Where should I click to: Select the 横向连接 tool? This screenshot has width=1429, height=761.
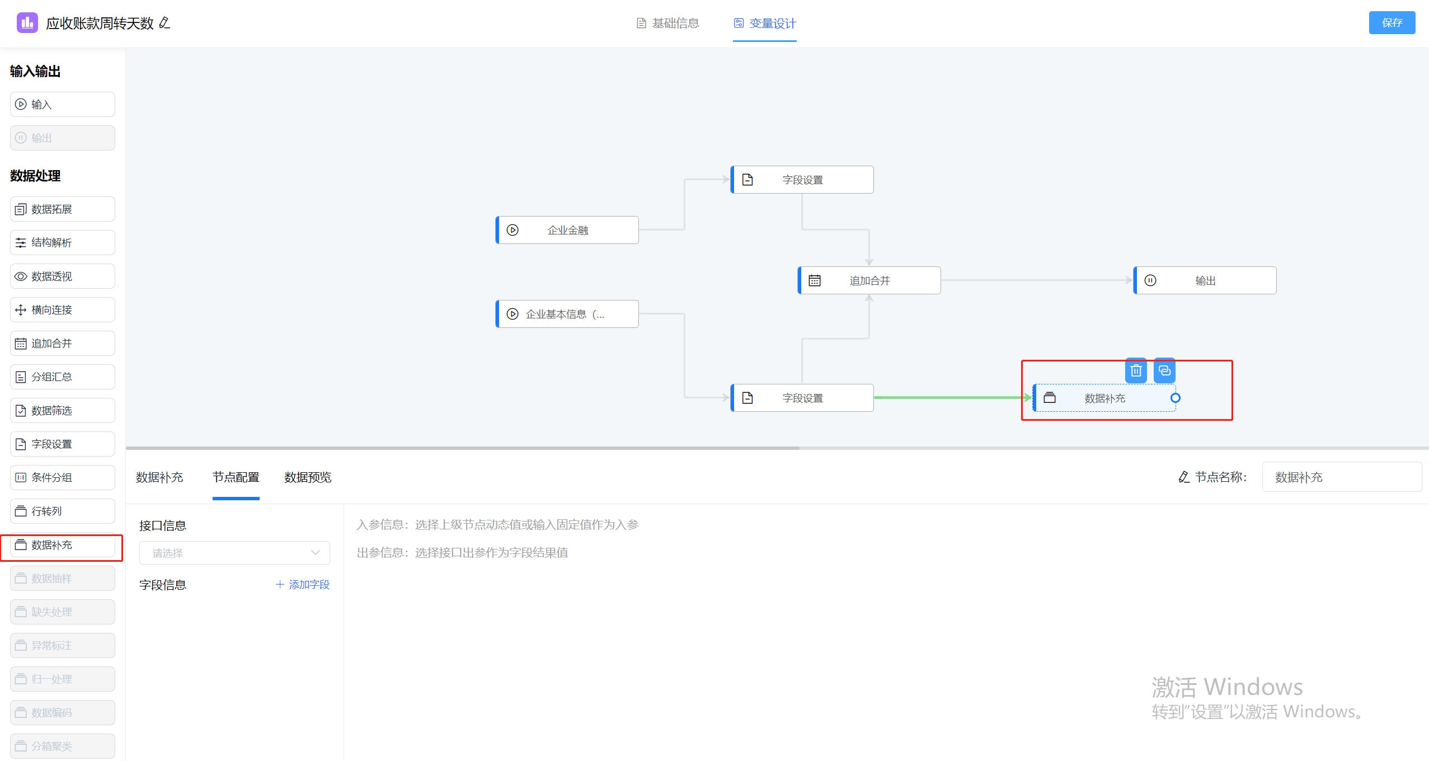coord(62,309)
